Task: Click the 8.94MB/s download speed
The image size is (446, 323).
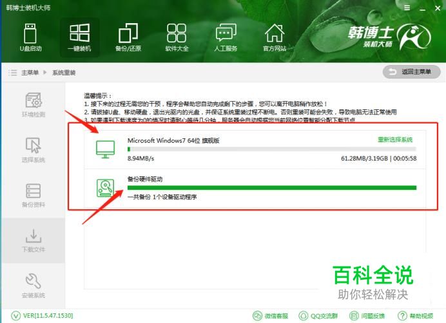Action: [141, 158]
